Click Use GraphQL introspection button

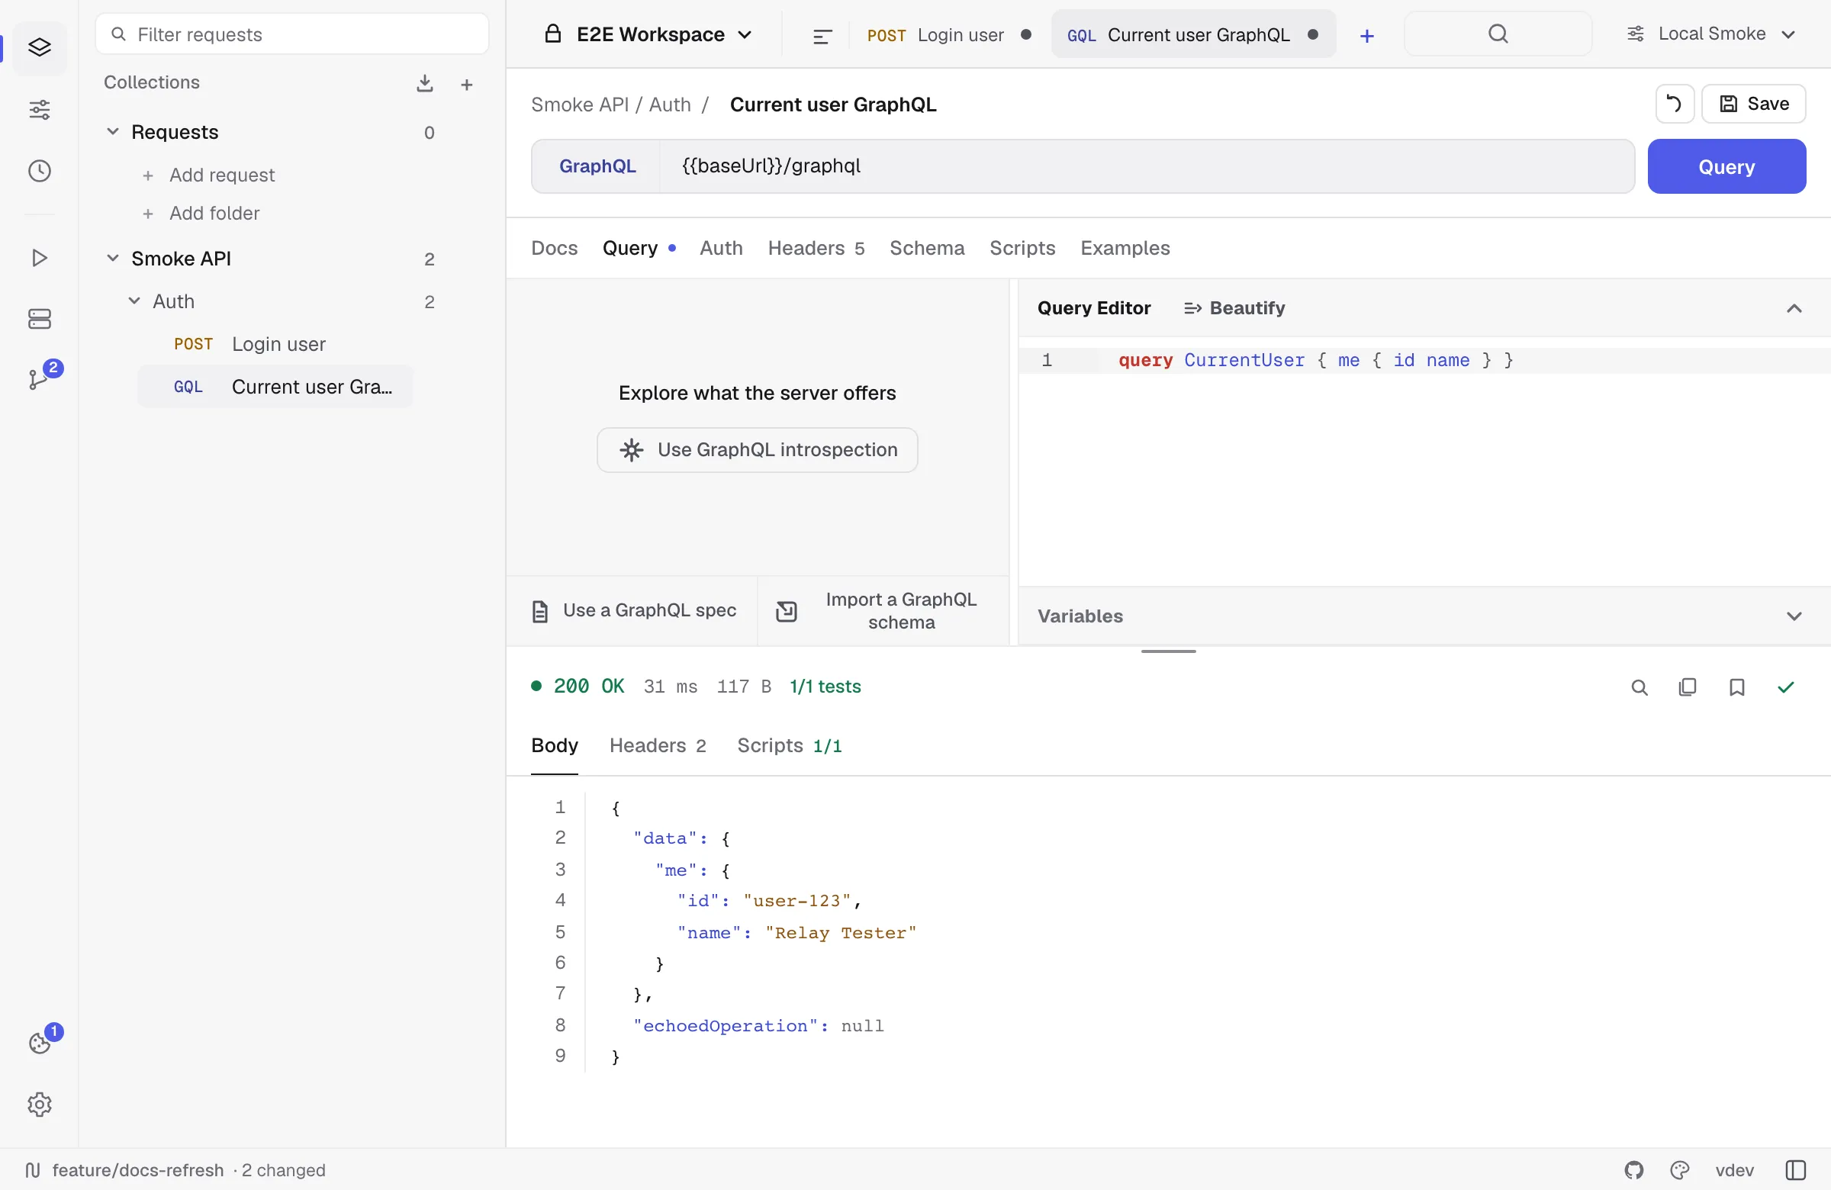(x=757, y=450)
